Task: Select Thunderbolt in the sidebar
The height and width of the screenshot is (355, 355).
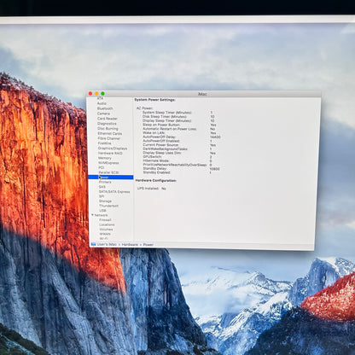Action: (108, 206)
